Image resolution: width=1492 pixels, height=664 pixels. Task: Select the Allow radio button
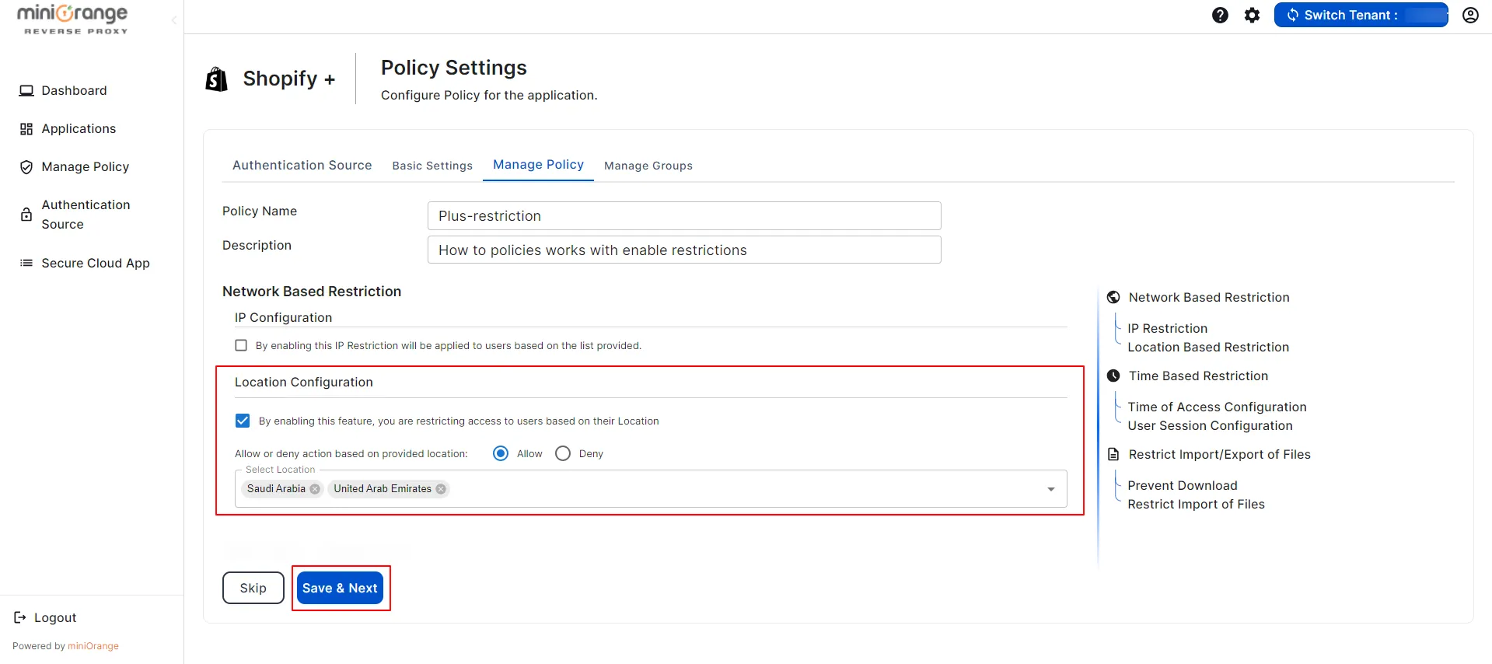501,453
